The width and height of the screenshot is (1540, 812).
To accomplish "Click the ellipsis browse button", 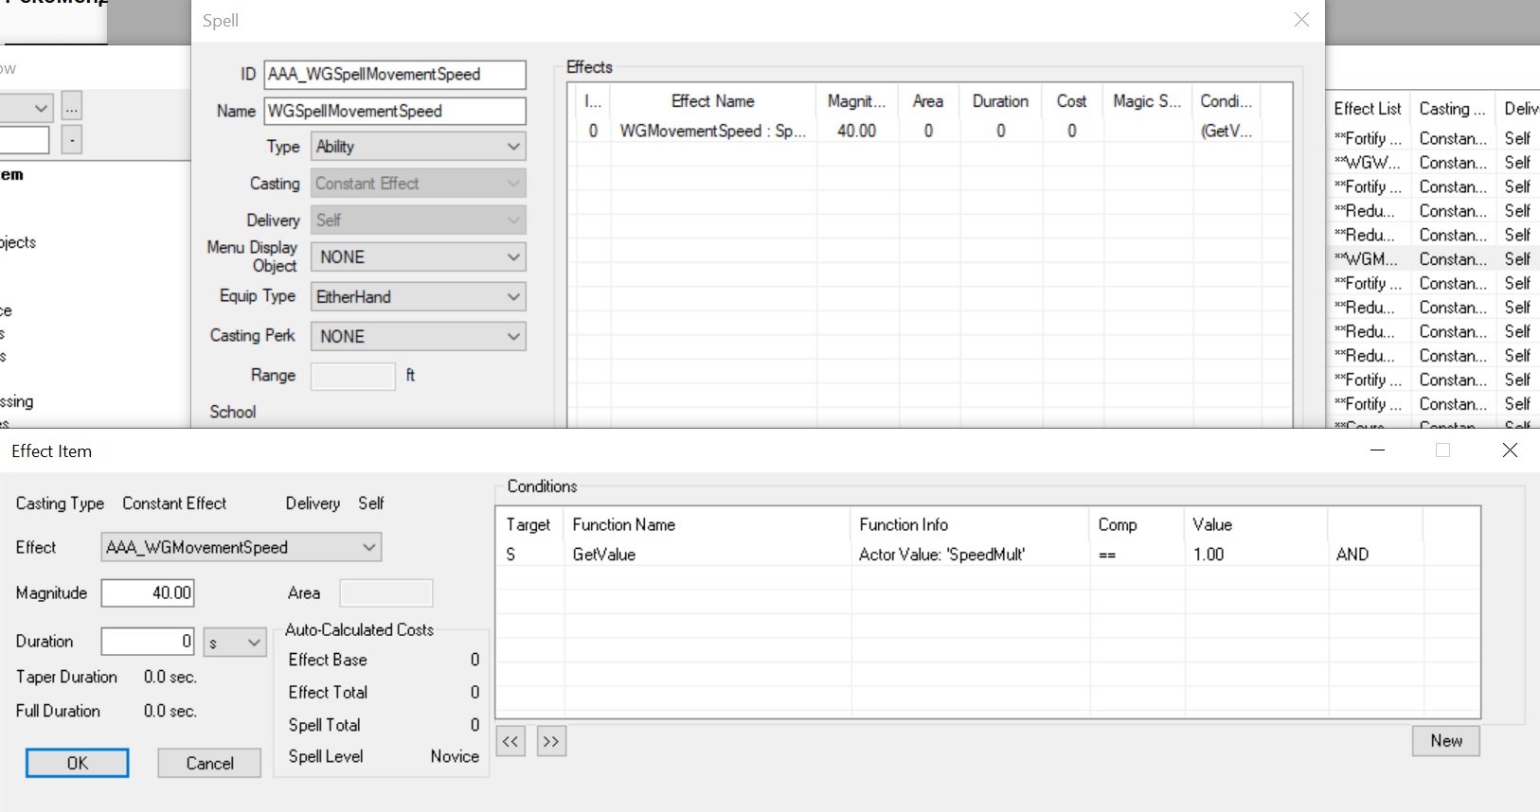I will tap(72, 106).
